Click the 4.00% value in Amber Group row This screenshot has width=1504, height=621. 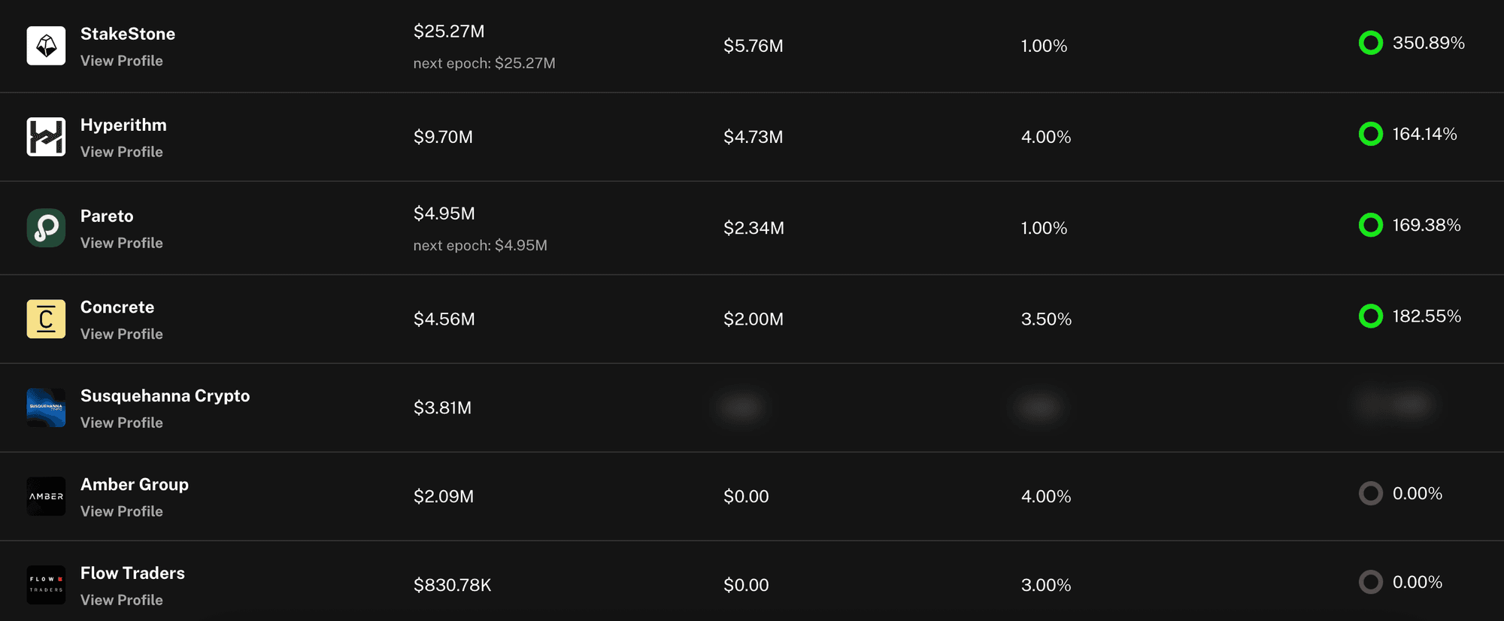tap(1046, 496)
